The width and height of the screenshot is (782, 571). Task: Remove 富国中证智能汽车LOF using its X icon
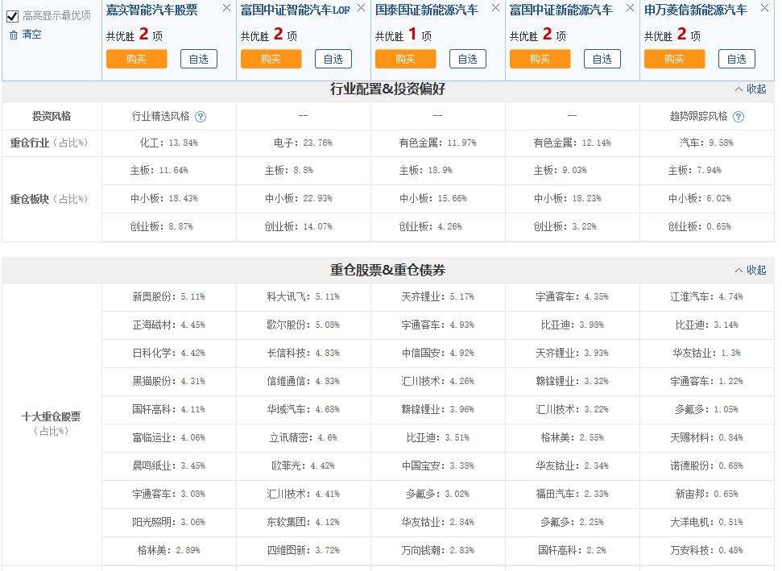[361, 8]
